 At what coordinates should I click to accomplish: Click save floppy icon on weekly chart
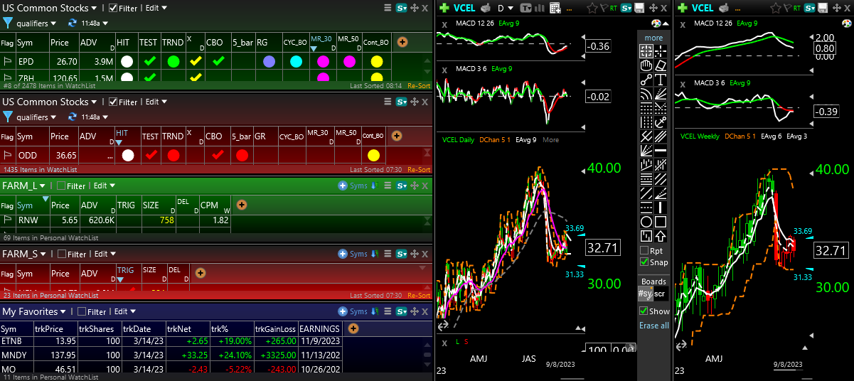click(823, 9)
